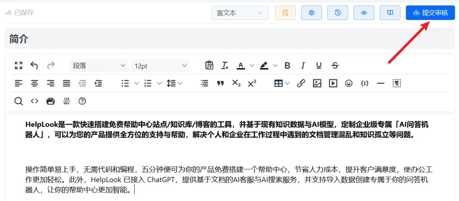Toggle strikethrough formatting
The width and height of the screenshot is (459, 201).
(x=335, y=65)
